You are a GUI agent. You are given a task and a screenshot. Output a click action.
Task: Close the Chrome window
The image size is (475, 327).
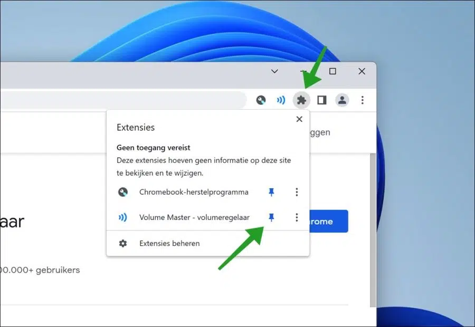coord(362,71)
